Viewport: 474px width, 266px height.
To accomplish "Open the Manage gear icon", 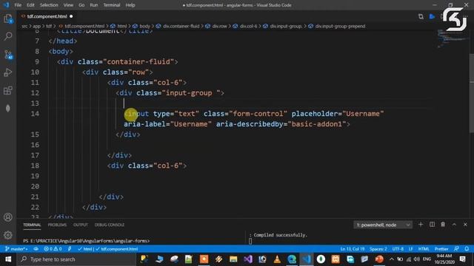I will [8, 235].
